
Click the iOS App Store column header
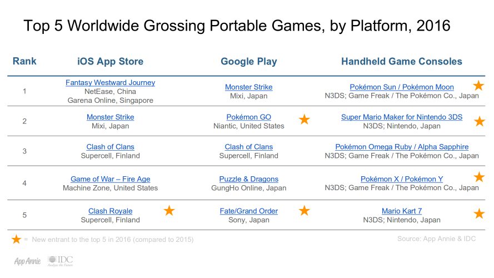coord(110,62)
